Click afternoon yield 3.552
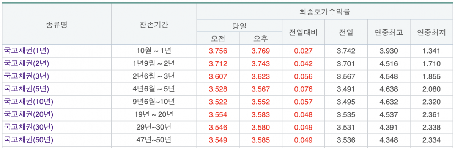455x148 pixels. click(261, 102)
